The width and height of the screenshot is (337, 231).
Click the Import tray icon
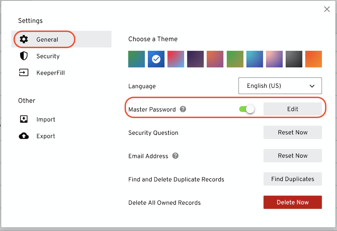point(24,119)
